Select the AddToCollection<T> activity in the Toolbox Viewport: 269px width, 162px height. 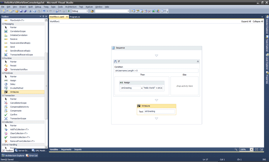(x=23, y=130)
